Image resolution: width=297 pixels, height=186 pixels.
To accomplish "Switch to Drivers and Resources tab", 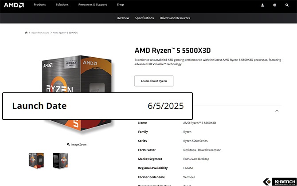I will click(175, 18).
